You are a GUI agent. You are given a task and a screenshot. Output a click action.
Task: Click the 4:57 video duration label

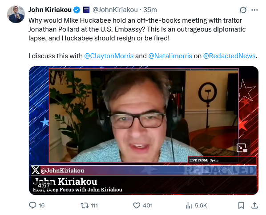pyautogui.click(x=44, y=186)
